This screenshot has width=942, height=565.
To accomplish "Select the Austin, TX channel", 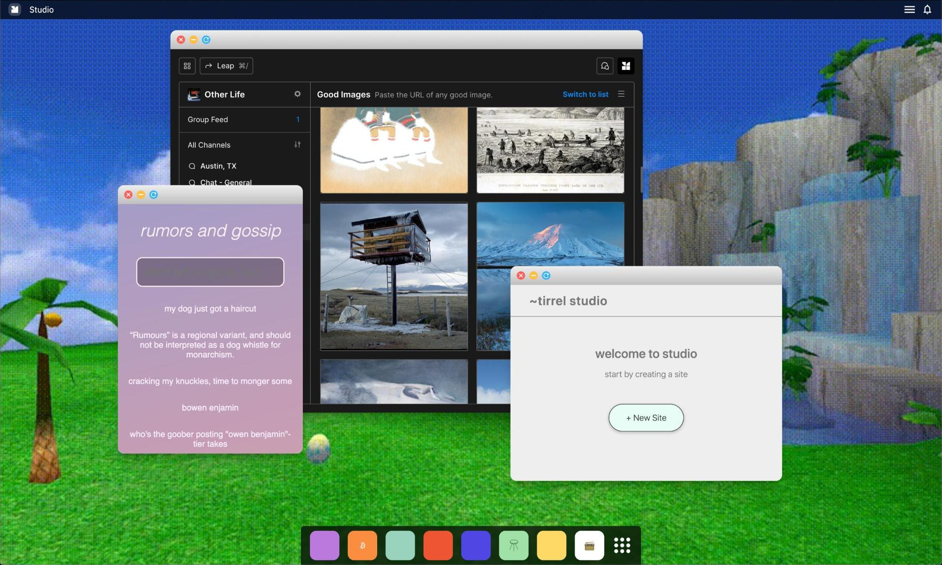I will click(x=218, y=166).
